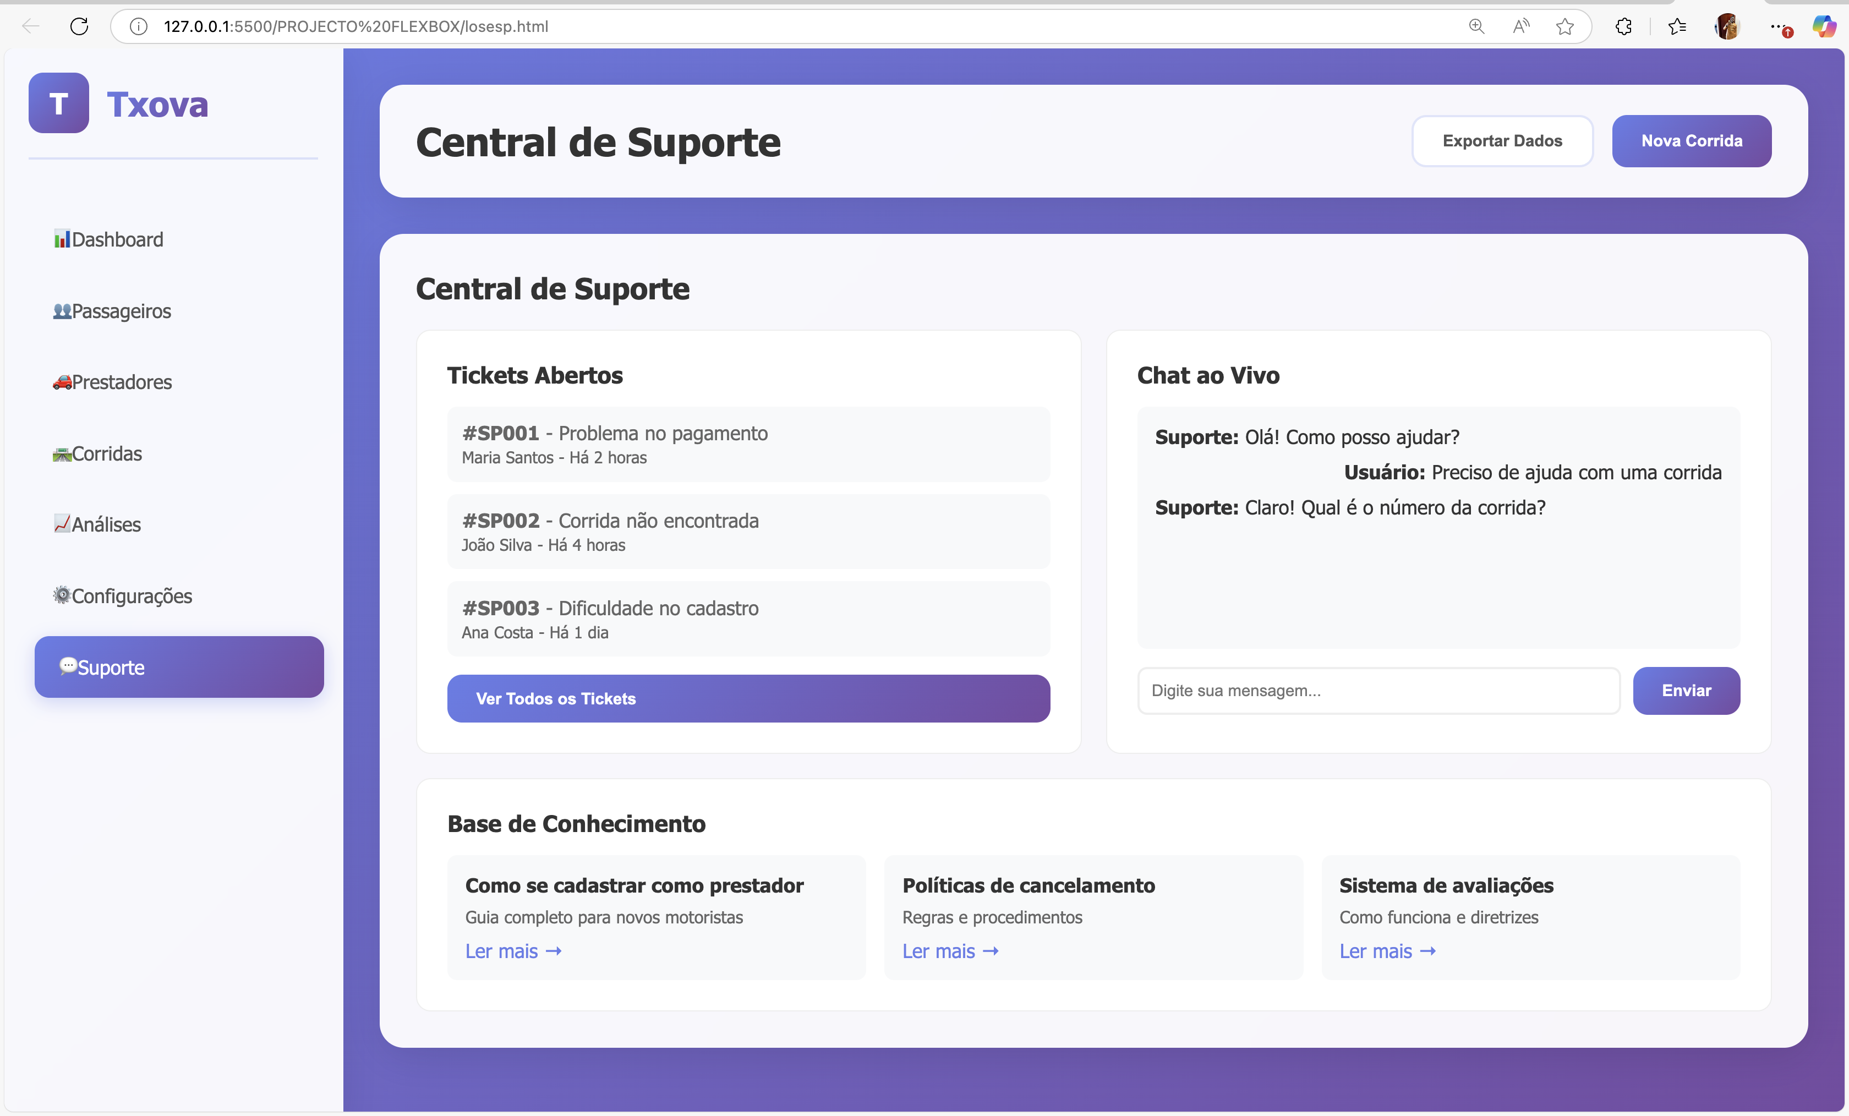Viewport: 1849px width, 1116px height.
Task: Select the Corridas sidebar icon
Action: 63,453
